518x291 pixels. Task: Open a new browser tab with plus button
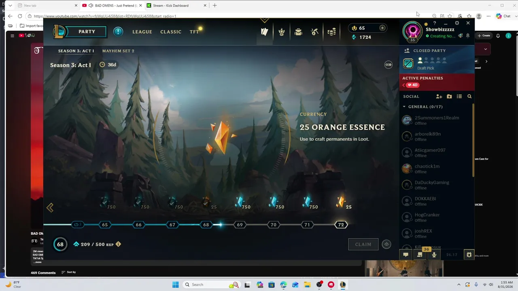pyautogui.click(x=214, y=6)
